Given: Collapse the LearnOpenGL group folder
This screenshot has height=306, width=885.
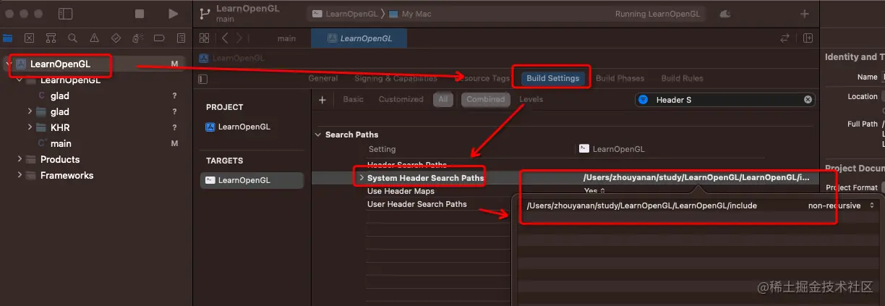Looking at the screenshot, I should pos(19,80).
